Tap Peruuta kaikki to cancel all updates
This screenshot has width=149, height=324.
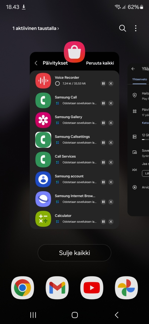click(x=100, y=63)
